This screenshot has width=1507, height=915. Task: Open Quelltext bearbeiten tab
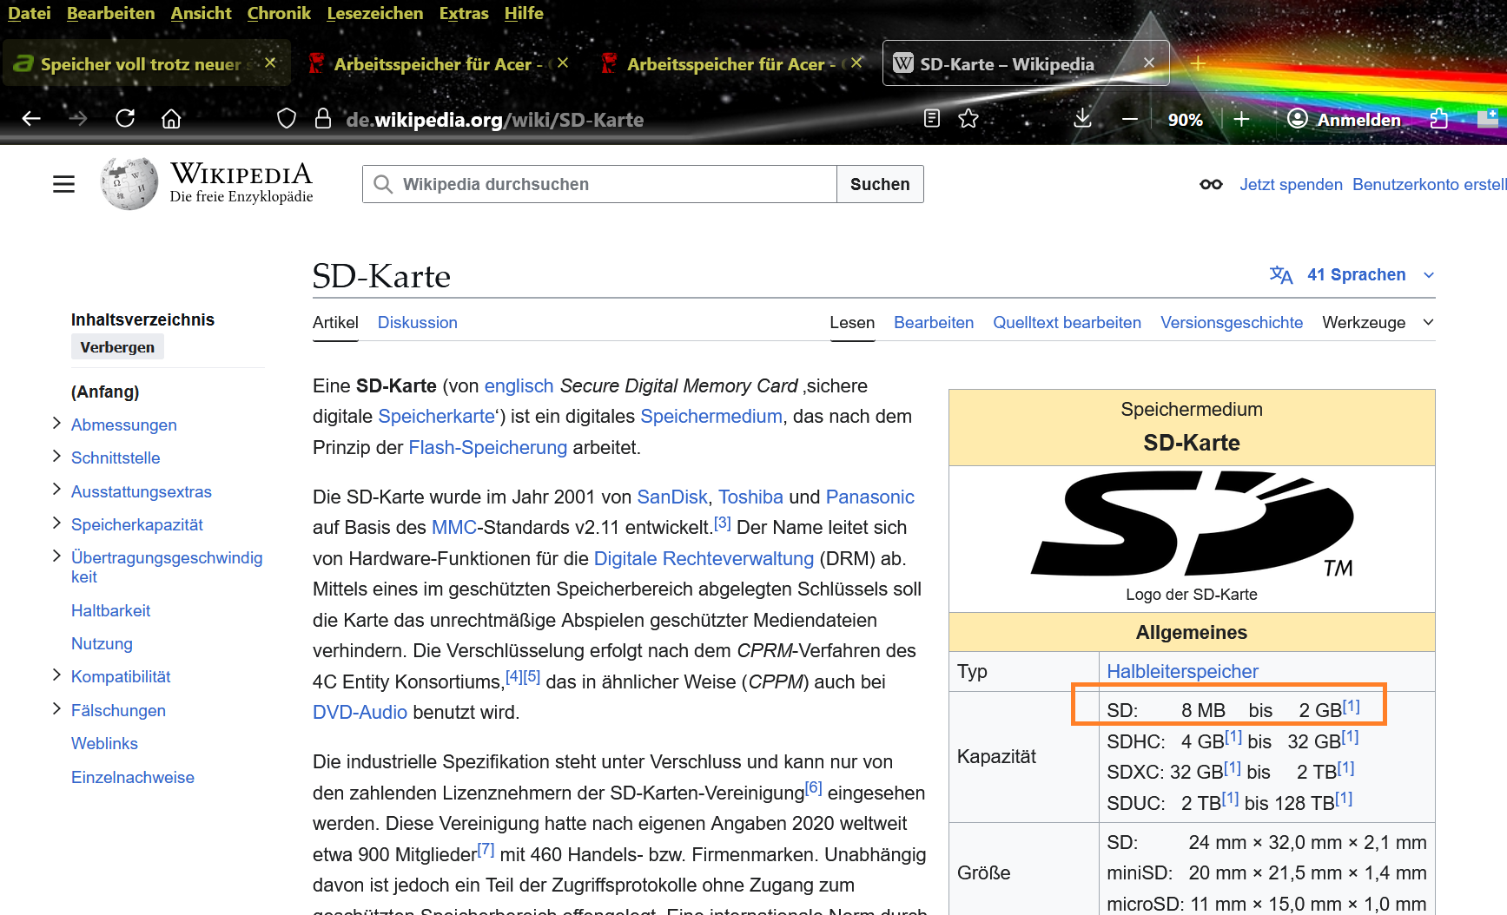1067,323
